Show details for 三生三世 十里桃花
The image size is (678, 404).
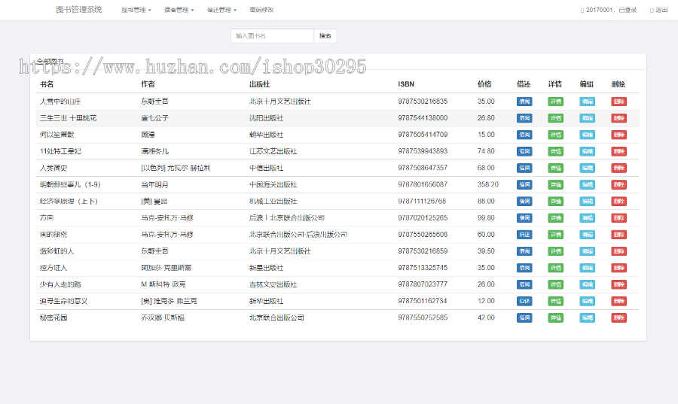point(556,118)
